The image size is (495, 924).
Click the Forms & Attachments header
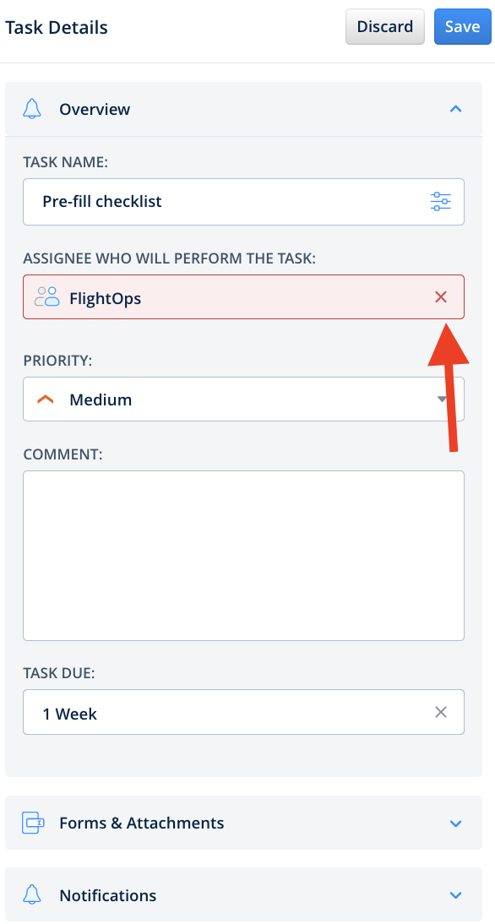[x=140, y=823]
